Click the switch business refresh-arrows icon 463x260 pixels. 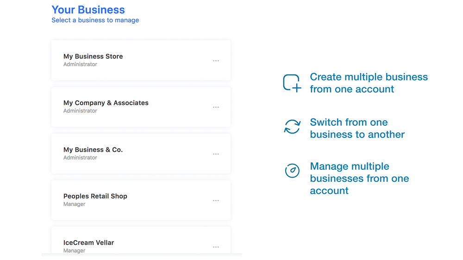[x=292, y=127]
